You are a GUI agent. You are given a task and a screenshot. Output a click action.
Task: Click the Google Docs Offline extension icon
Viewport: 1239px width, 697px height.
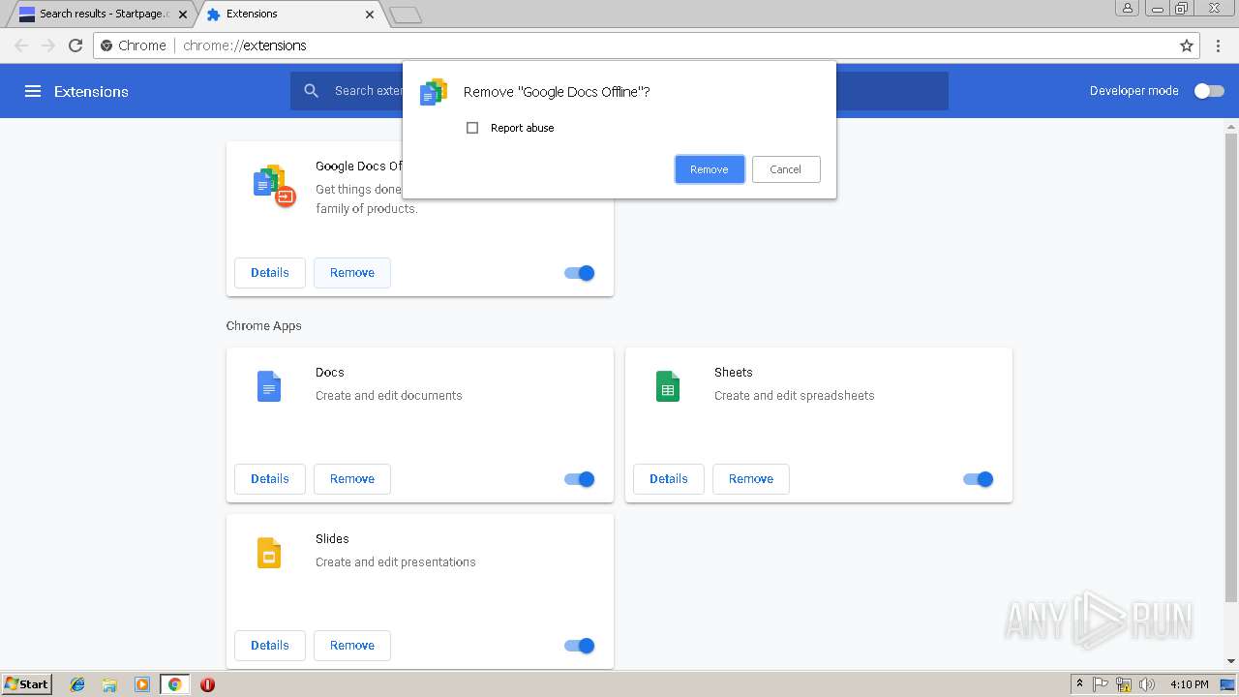(274, 186)
